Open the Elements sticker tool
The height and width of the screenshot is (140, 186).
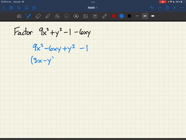click(76, 16)
